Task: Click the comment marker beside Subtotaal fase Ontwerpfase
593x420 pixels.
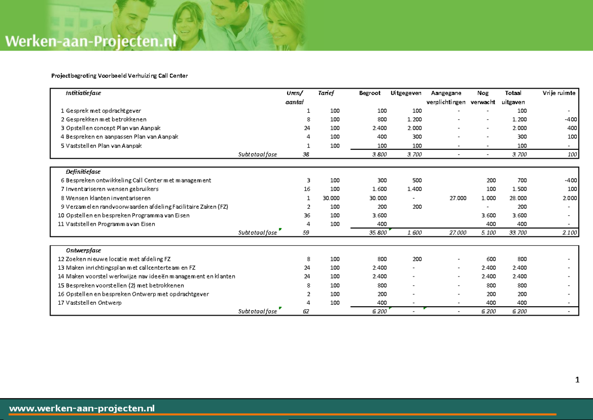Action: tap(280, 307)
